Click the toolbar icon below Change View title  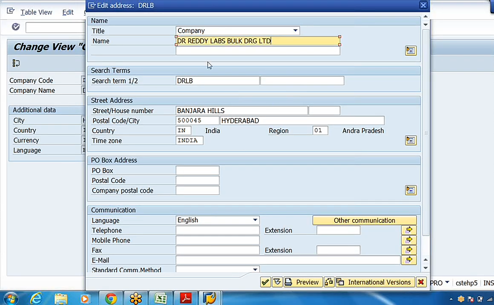coord(16,63)
